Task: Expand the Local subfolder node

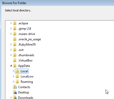Action: 14,71
